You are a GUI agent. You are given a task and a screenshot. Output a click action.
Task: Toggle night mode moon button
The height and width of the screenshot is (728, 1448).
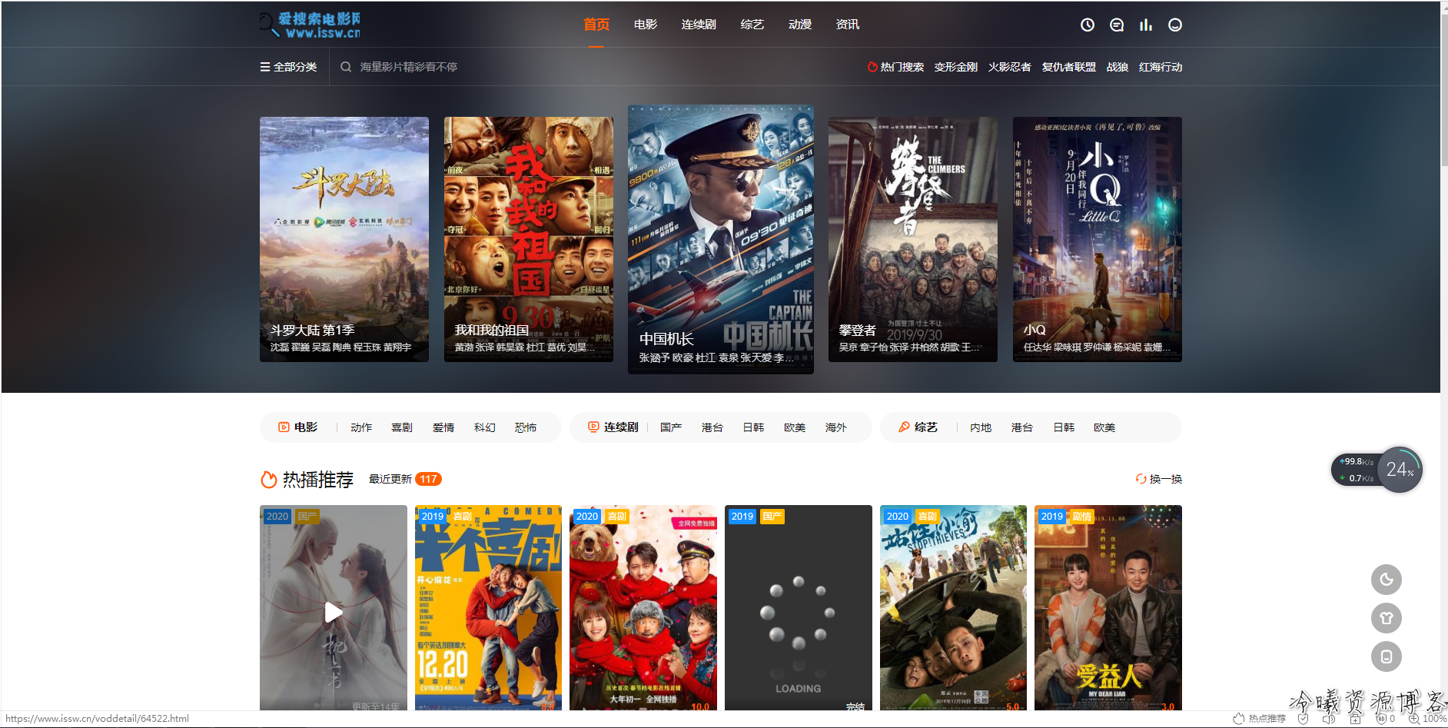(1386, 580)
